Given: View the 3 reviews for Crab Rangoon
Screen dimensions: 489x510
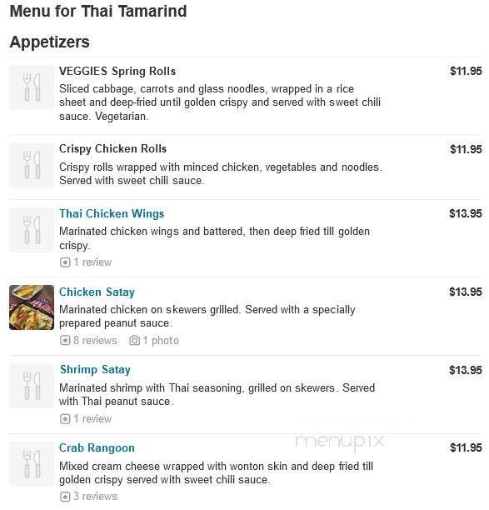Looking at the screenshot, I should (95, 497).
